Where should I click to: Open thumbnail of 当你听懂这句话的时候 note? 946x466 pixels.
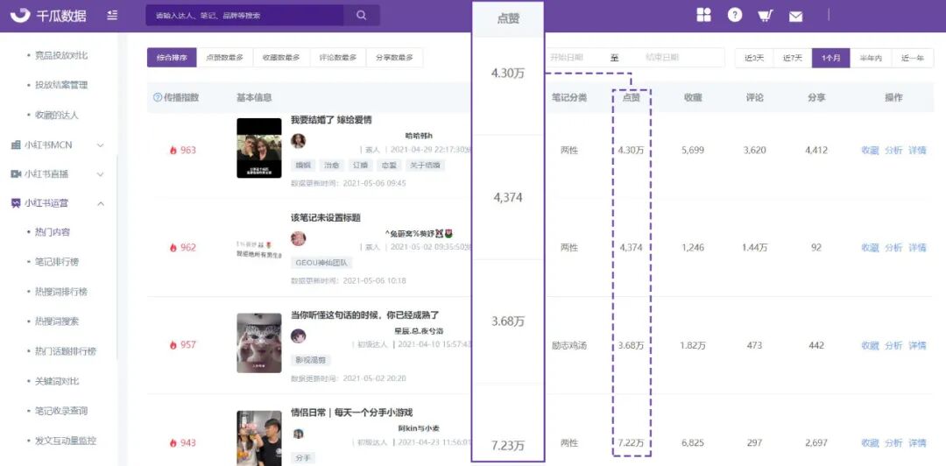(258, 342)
